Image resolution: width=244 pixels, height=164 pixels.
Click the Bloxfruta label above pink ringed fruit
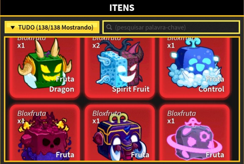click(181, 113)
